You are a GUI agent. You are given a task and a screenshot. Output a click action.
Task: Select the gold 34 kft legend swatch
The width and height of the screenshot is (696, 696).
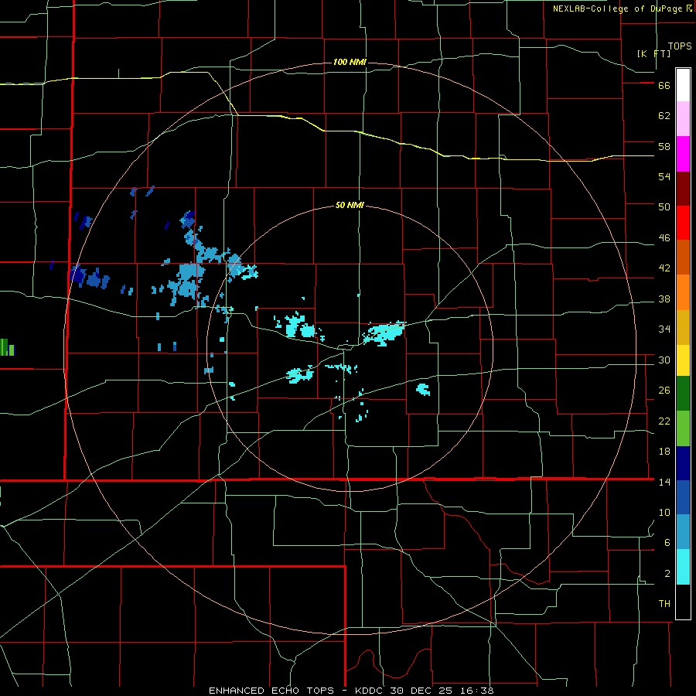tap(683, 327)
